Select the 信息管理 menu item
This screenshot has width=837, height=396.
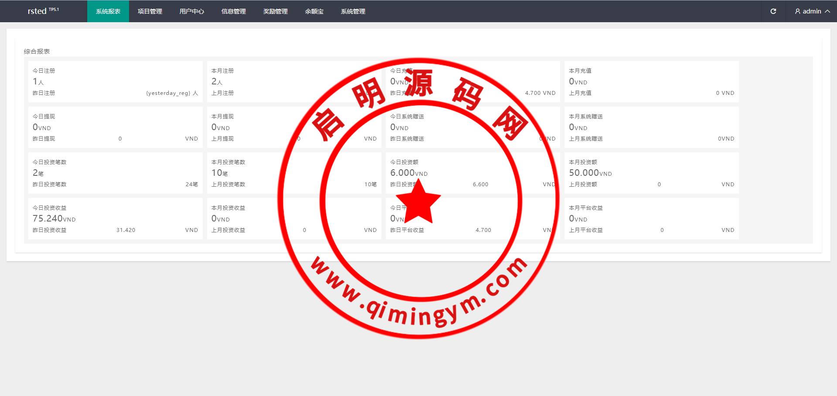[234, 11]
